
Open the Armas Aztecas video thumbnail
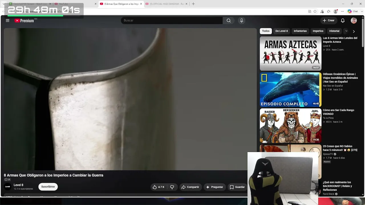[x=291, y=54]
